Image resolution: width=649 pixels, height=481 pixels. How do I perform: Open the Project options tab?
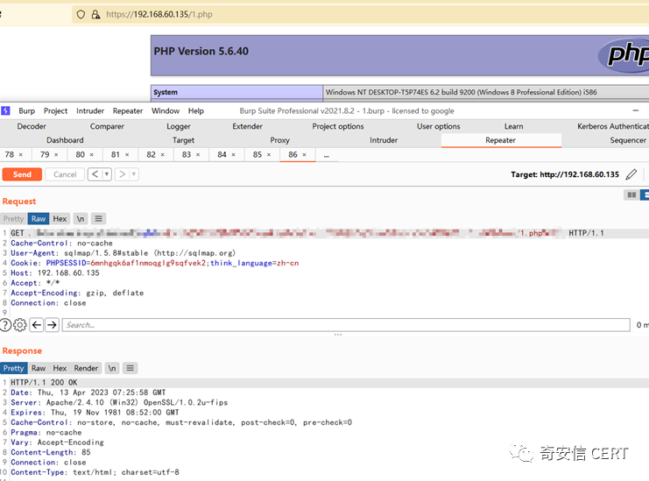(338, 126)
